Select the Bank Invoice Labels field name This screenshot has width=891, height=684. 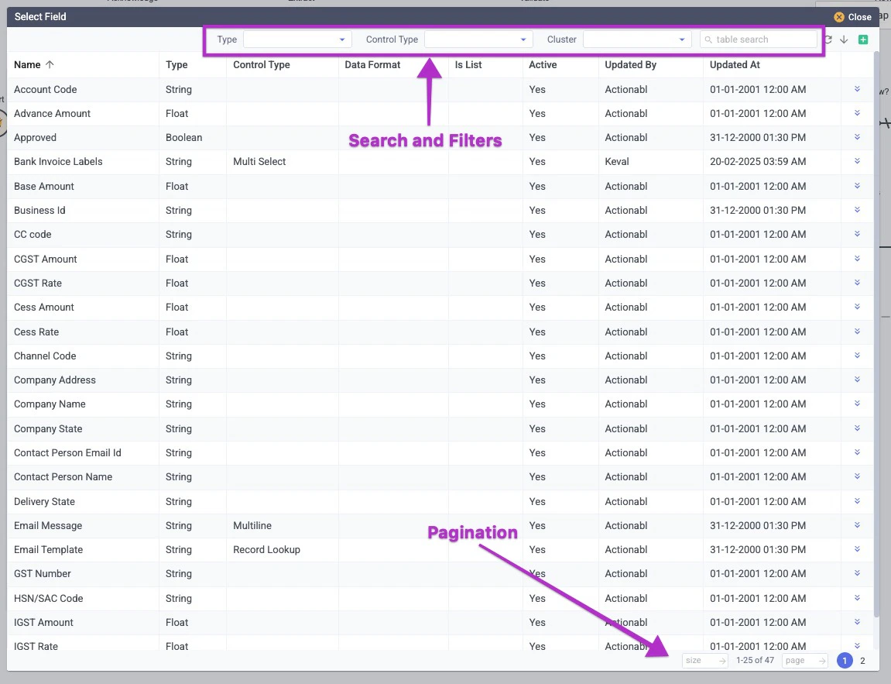(58, 161)
